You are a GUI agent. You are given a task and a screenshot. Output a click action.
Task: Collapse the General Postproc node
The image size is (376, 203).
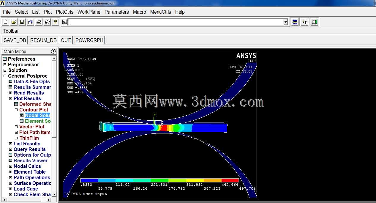pyautogui.click(x=5, y=76)
